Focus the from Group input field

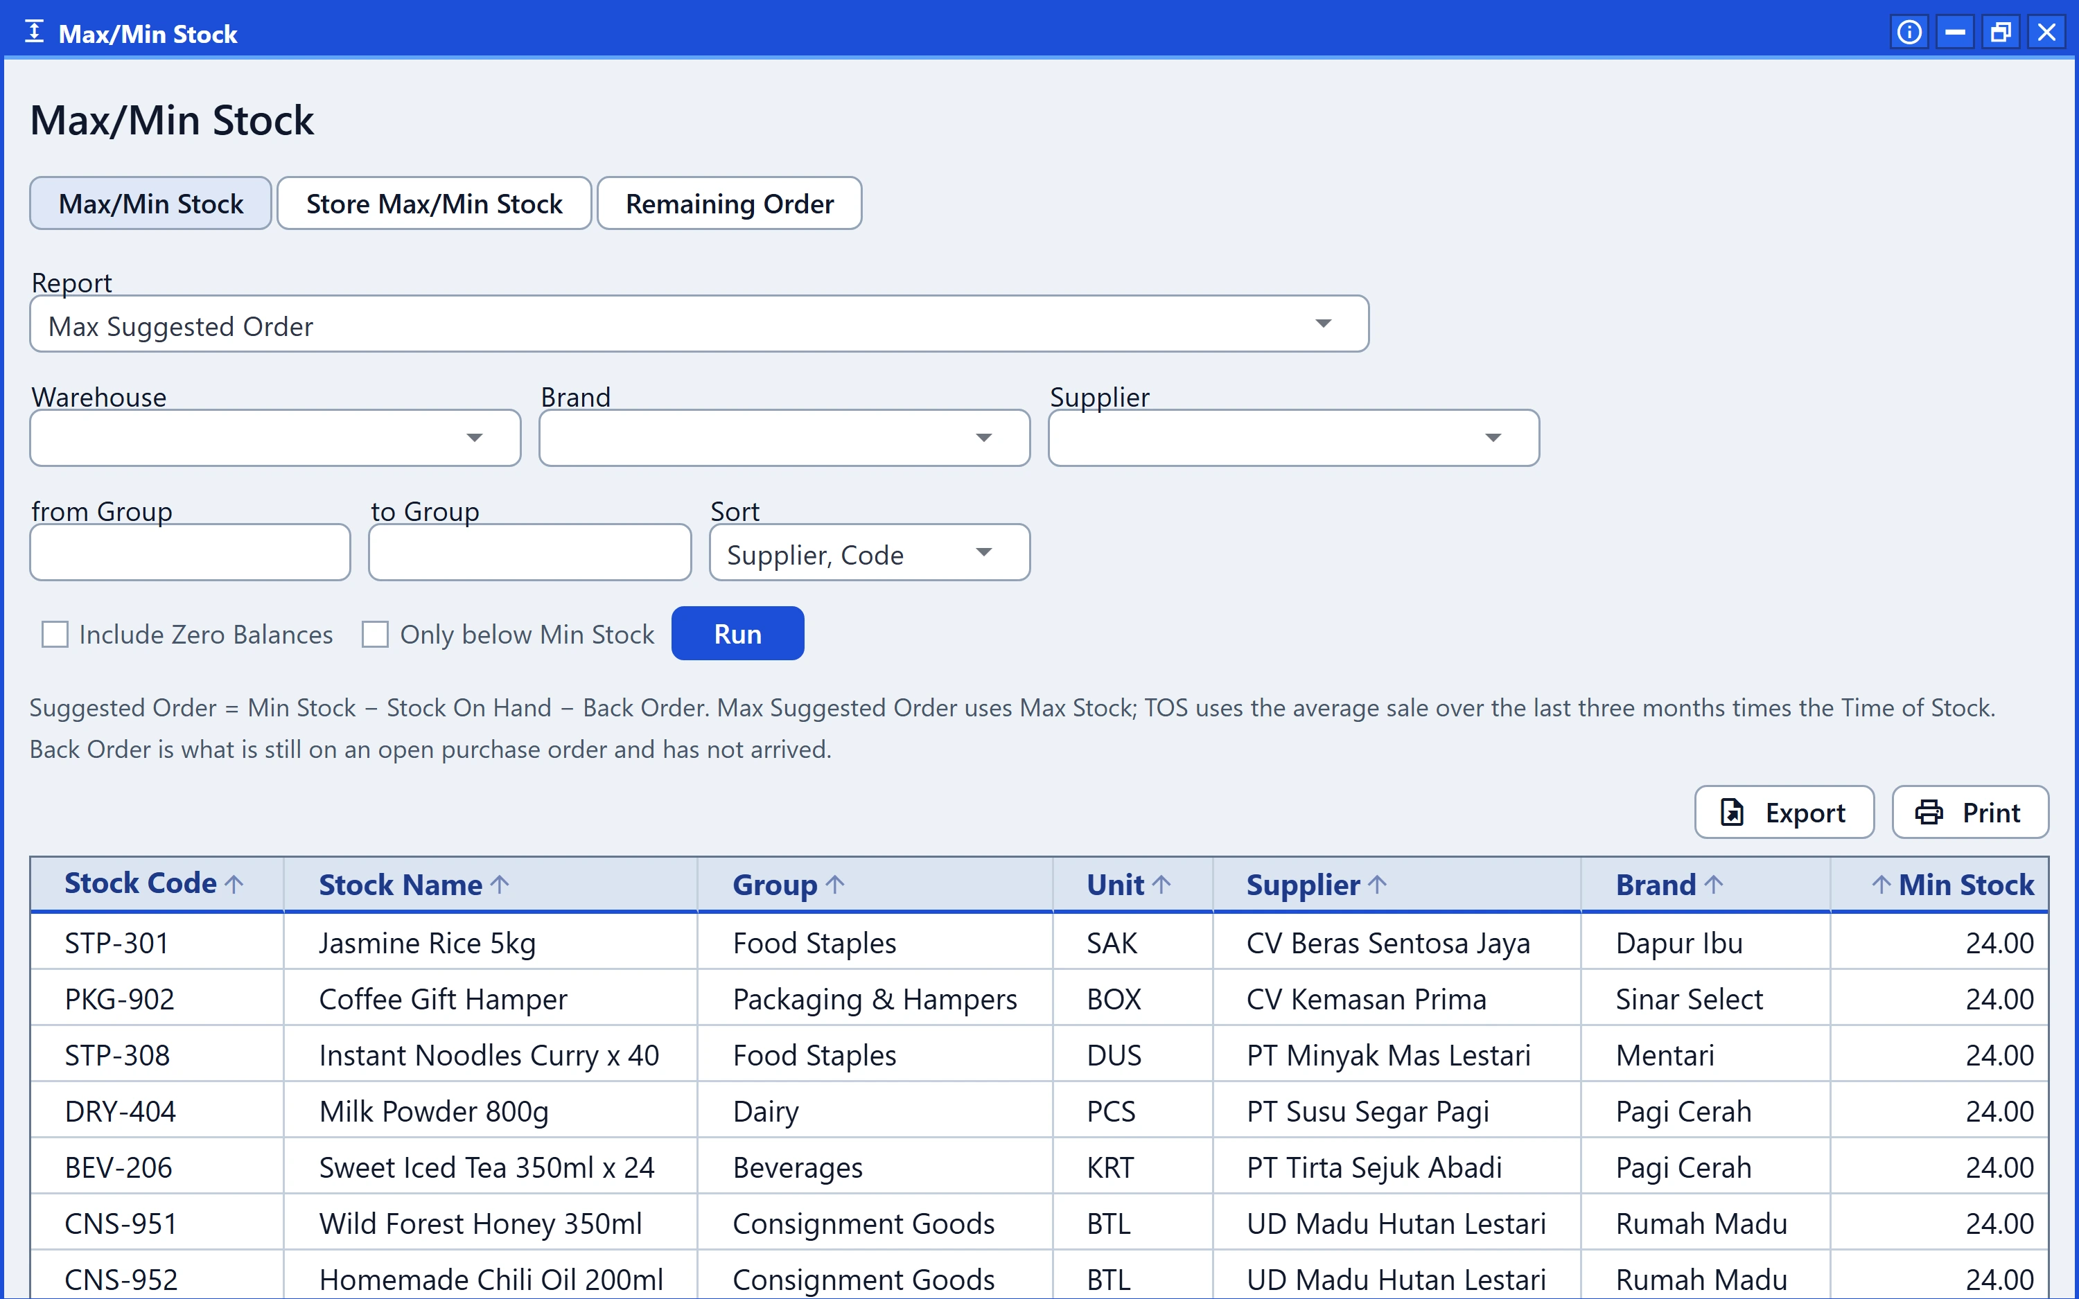(x=190, y=552)
